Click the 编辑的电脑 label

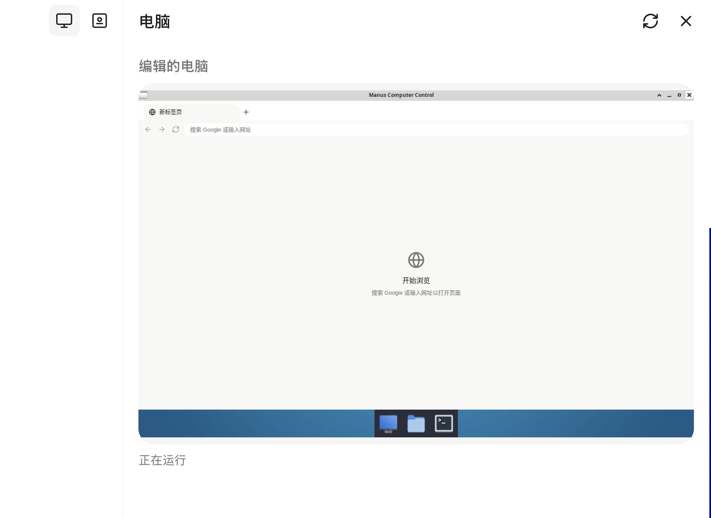(173, 66)
